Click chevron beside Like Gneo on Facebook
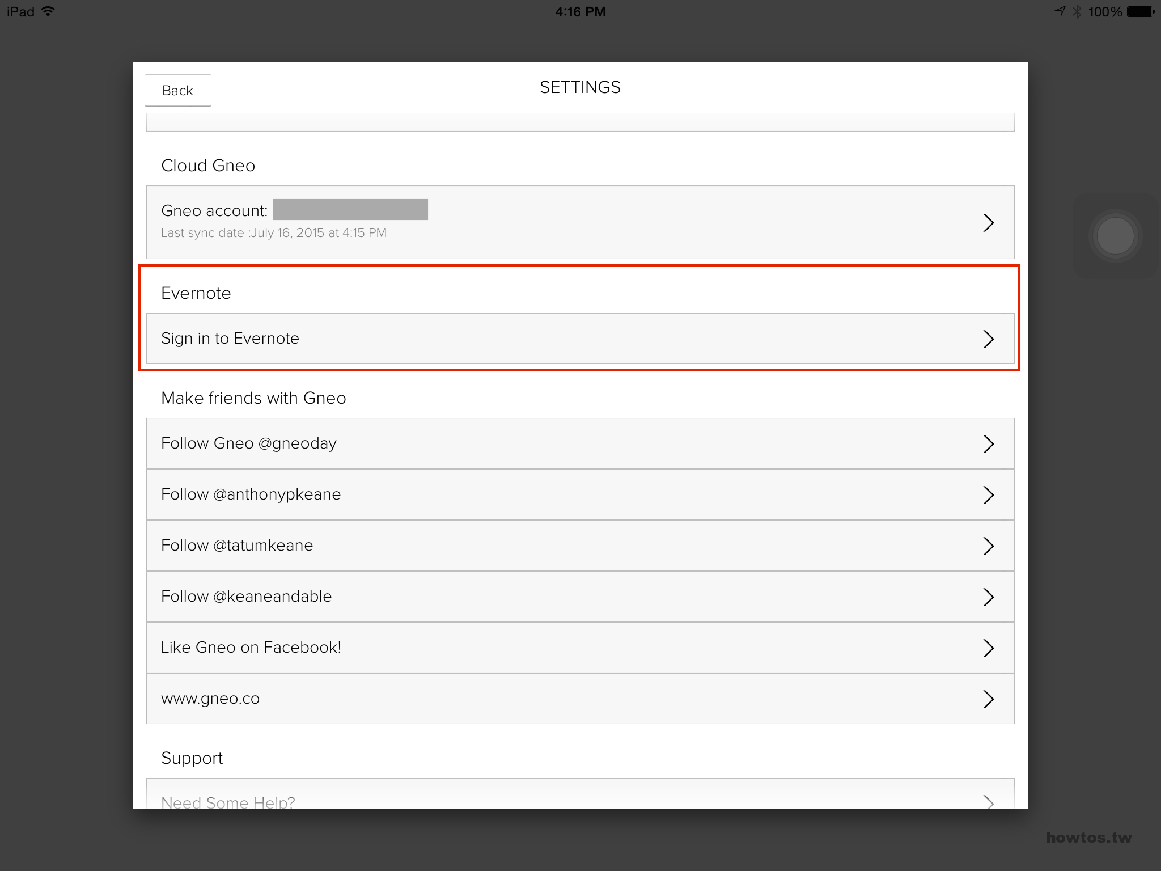Image resolution: width=1161 pixels, height=871 pixels. click(x=989, y=648)
